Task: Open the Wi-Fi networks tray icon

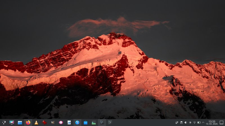Action: [194, 122]
